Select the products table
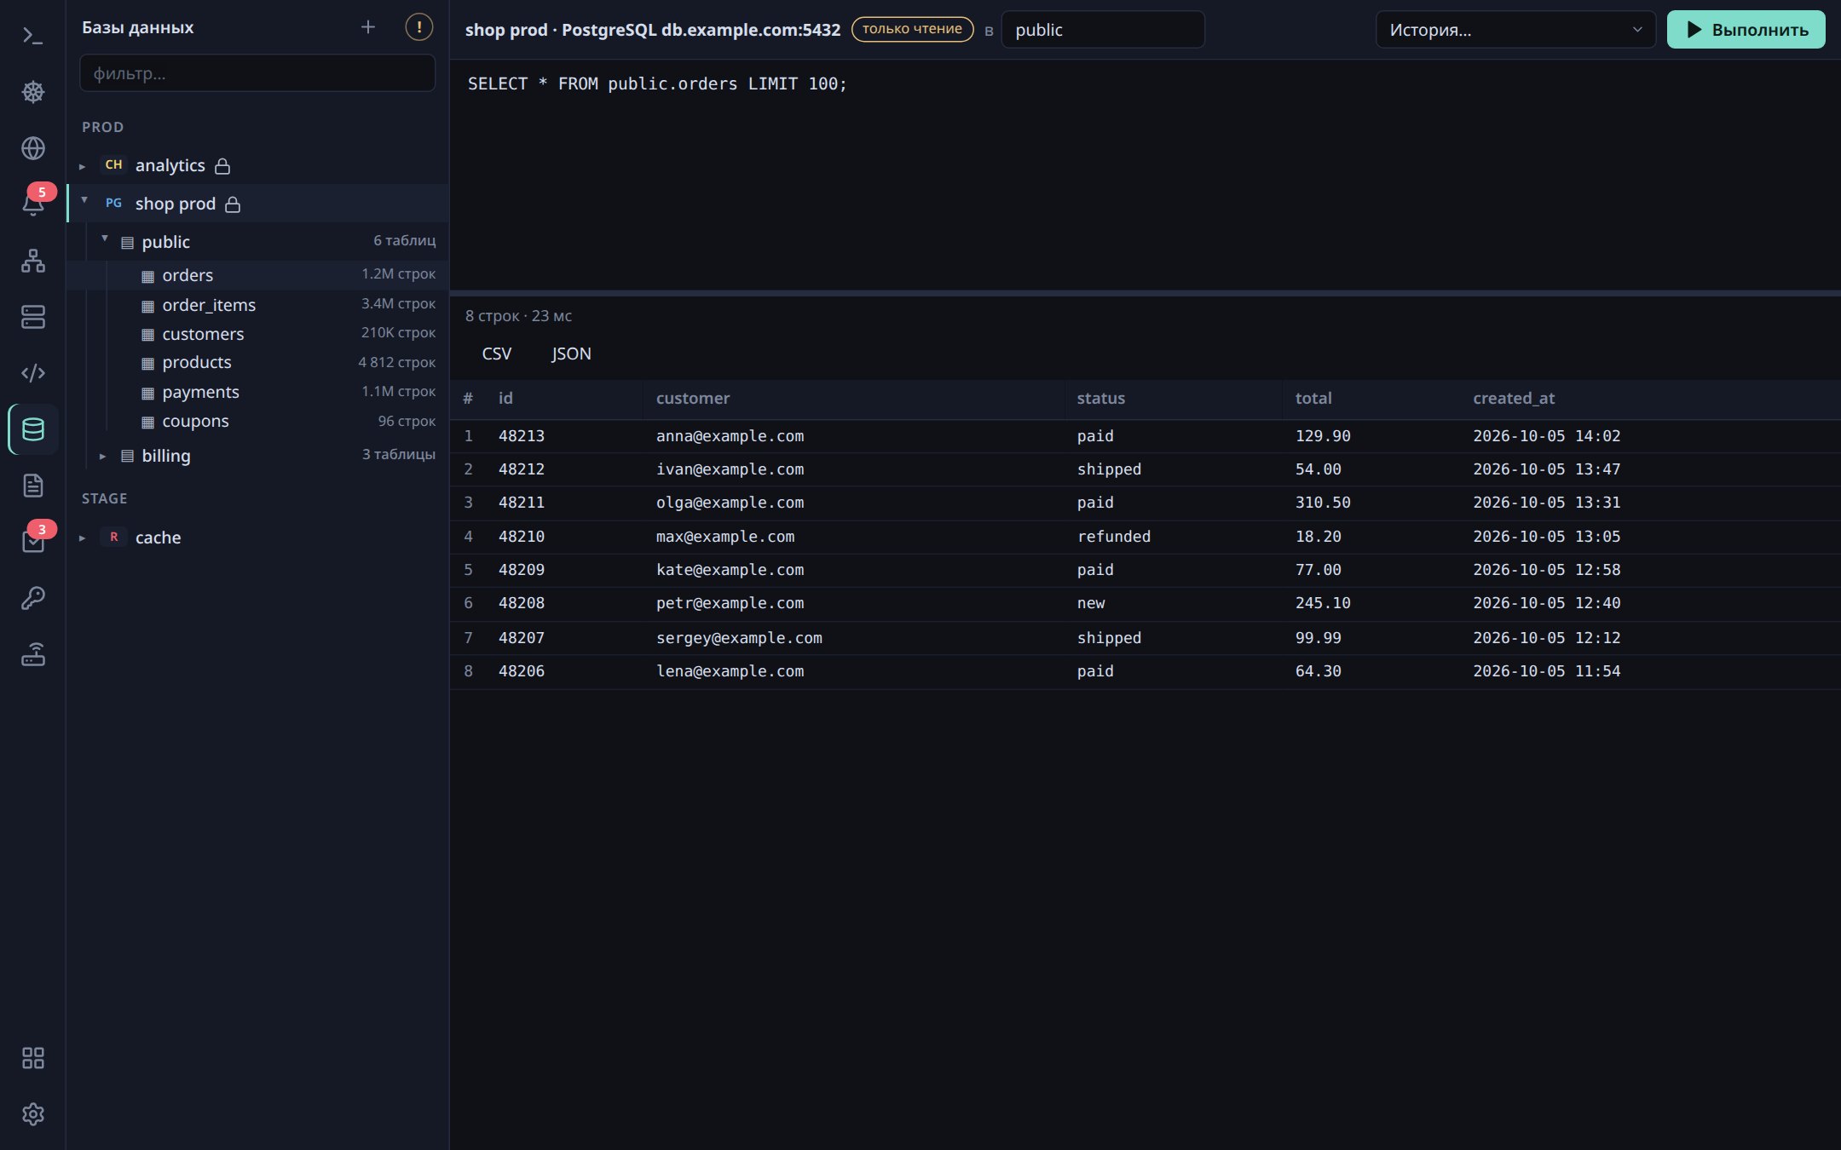The height and width of the screenshot is (1150, 1841). (257, 363)
